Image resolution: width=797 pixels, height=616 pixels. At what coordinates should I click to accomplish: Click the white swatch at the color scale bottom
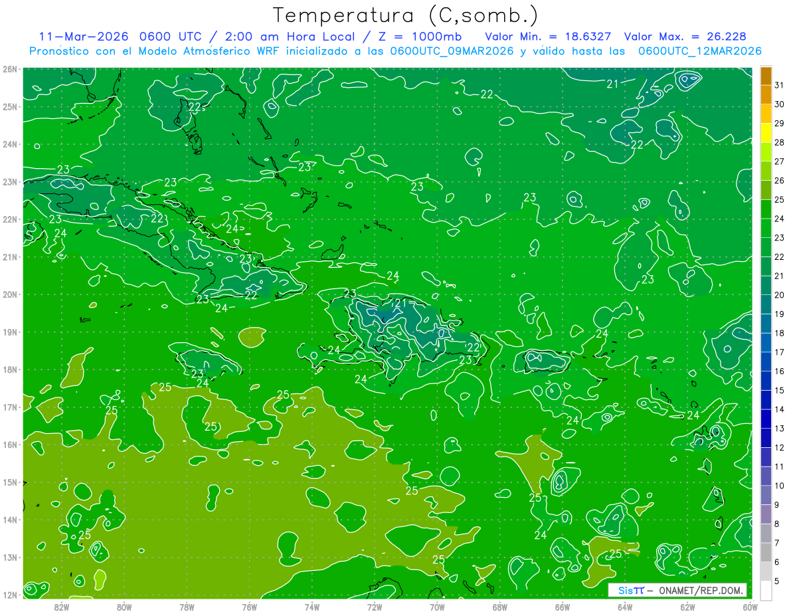coord(766,590)
